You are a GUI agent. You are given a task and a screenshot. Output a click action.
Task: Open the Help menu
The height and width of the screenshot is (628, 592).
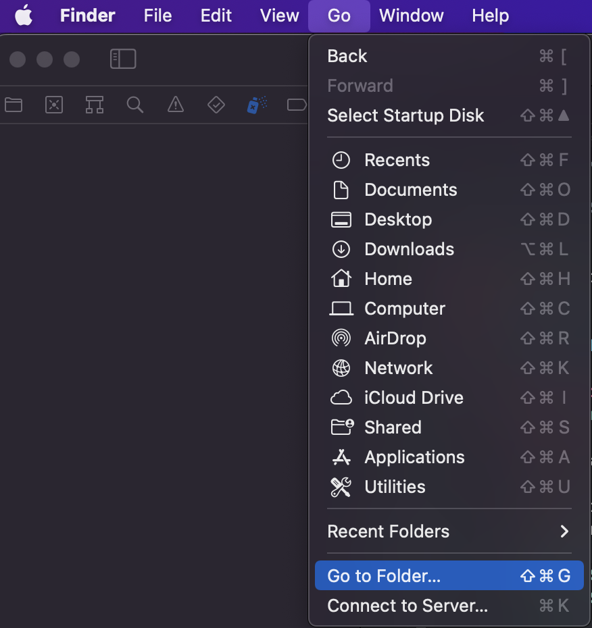(x=490, y=16)
